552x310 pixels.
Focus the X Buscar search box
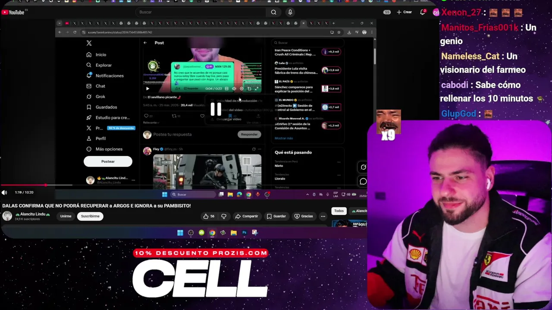[x=308, y=43]
